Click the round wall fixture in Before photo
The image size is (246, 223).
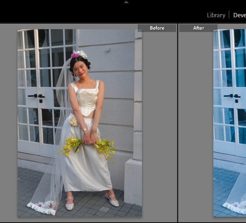pos(108,49)
